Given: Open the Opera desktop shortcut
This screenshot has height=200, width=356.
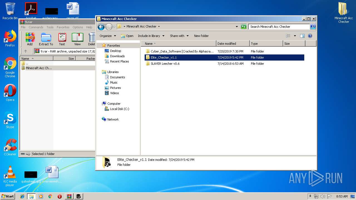Looking at the screenshot, I should 10,93.
